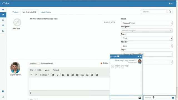Apply italic formatting in the editor

coord(58,75)
